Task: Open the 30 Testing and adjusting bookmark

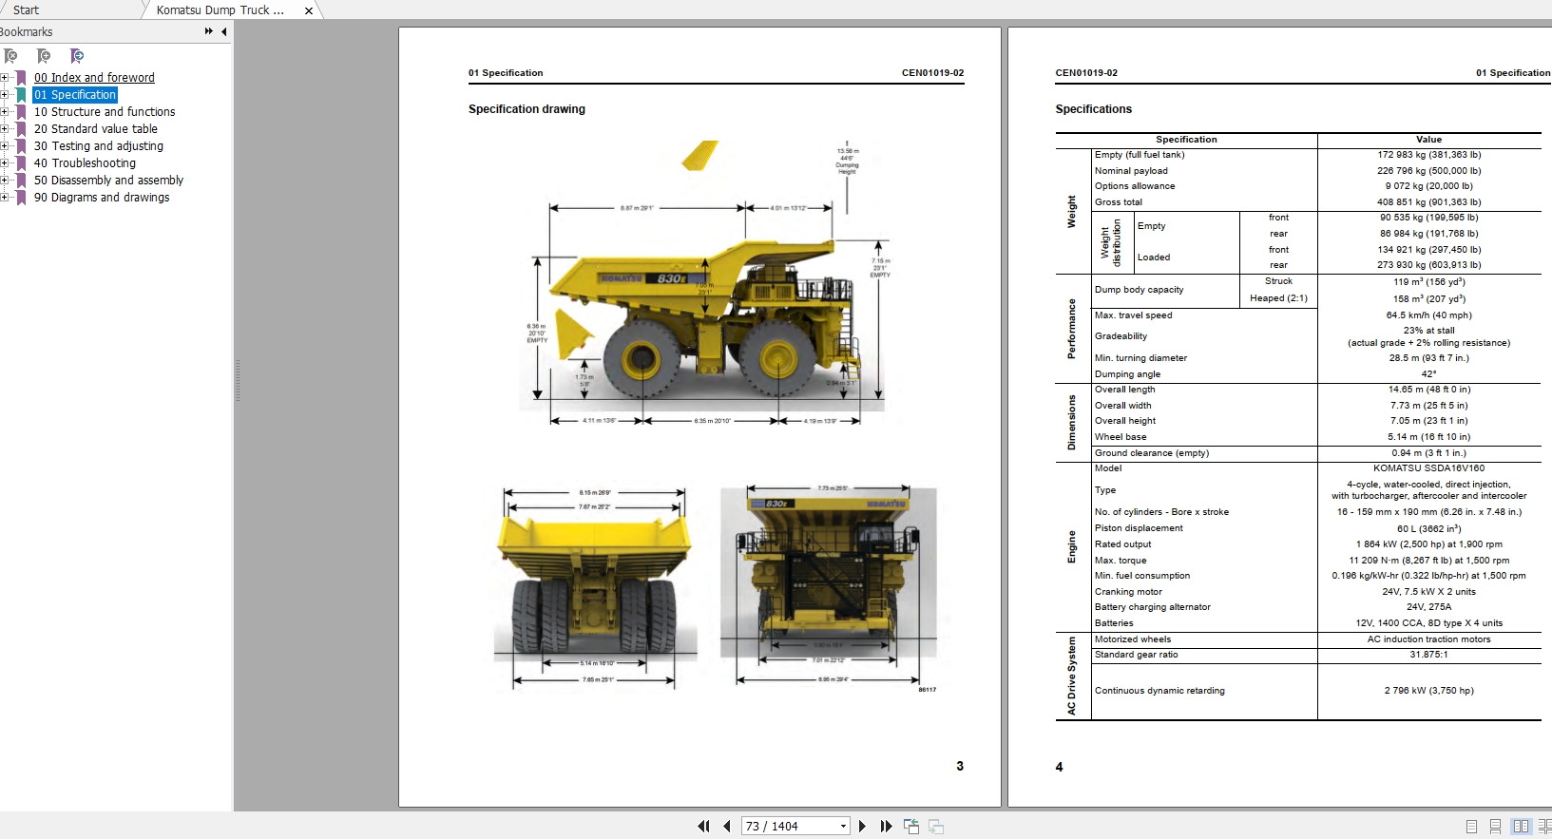Action: pyautogui.click(x=99, y=146)
